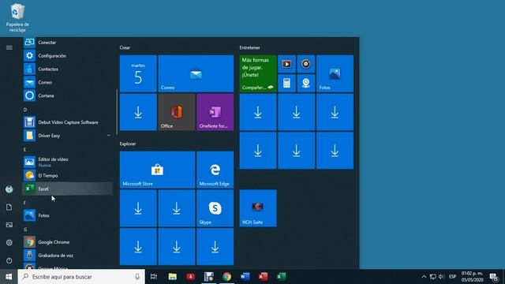
Task: Open the OneNote tile
Action: tap(215, 112)
